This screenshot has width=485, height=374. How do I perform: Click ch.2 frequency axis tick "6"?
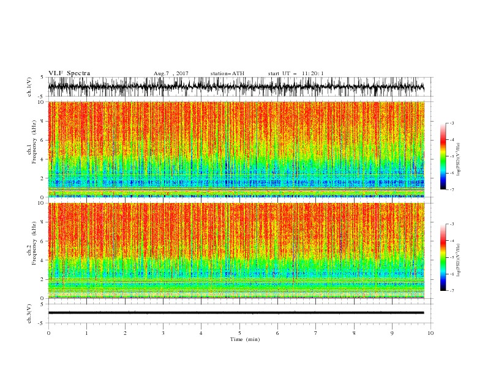point(42,241)
